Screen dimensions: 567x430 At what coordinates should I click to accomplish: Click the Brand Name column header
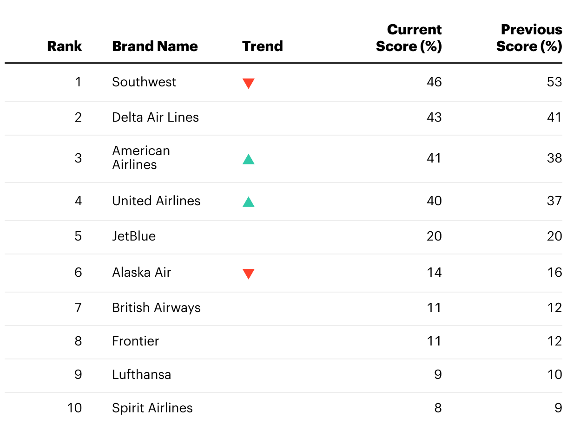pos(155,46)
